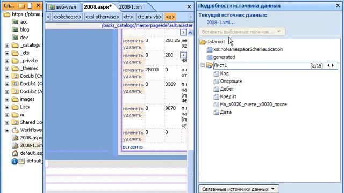Select the dataroot folder node
Image resolution: width=344 pixels, height=193 pixels.
tap(212, 42)
